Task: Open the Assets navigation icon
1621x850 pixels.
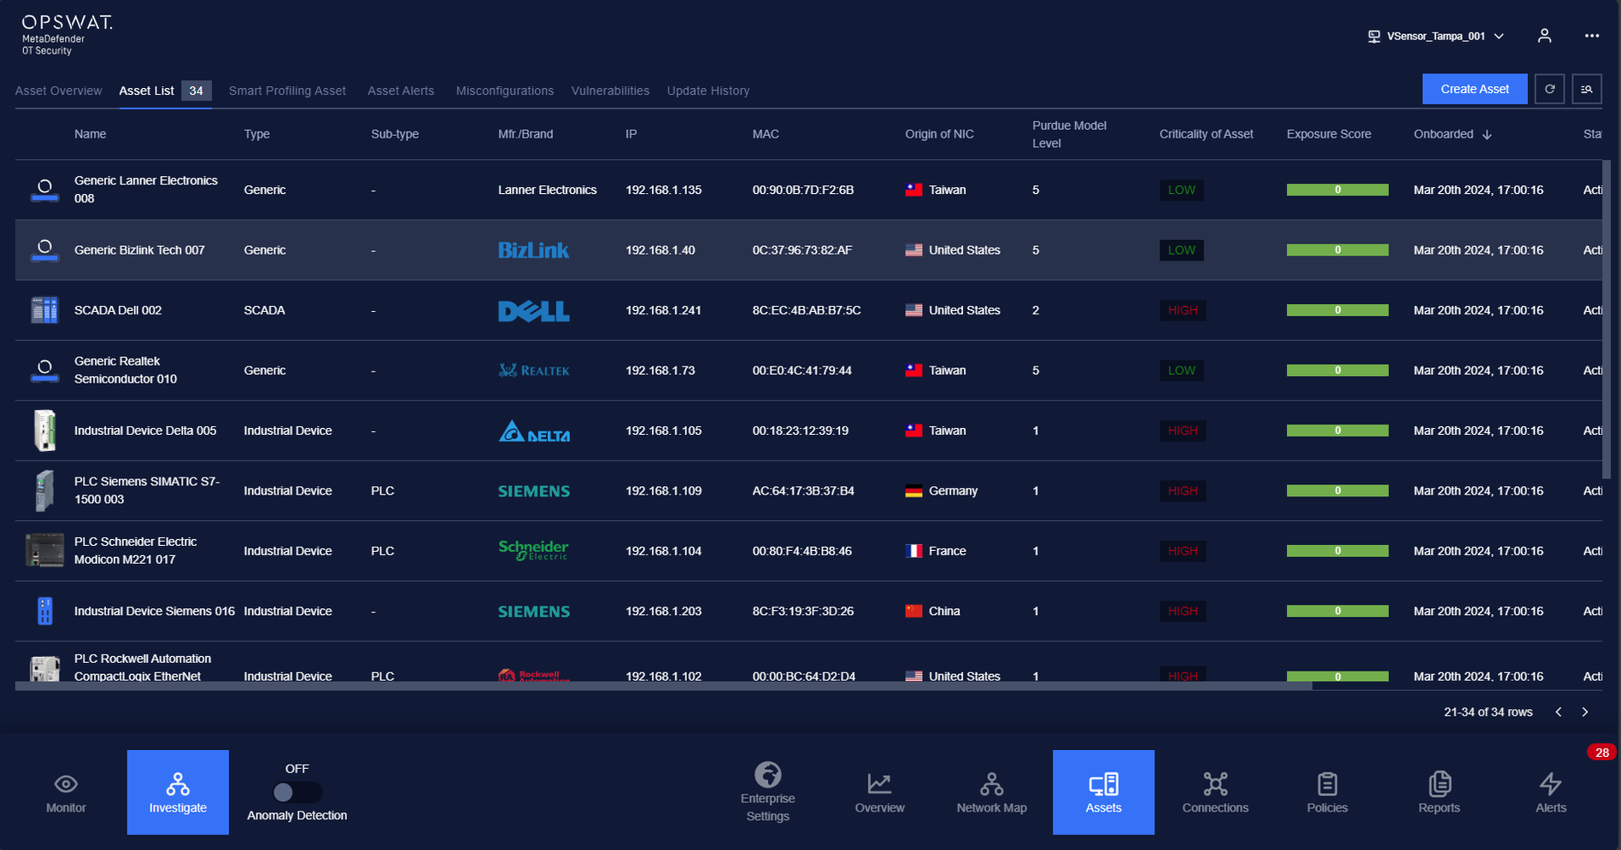Action: (x=1103, y=792)
